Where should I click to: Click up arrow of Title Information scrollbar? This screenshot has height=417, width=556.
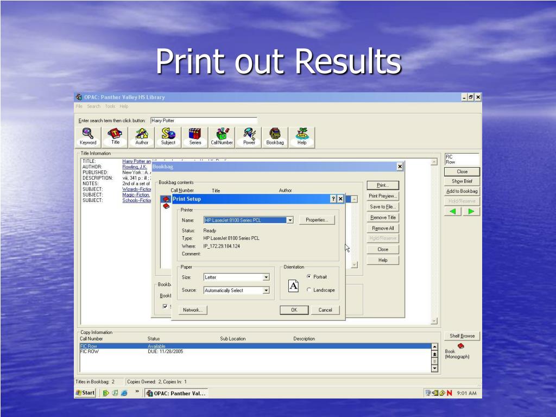434,162
